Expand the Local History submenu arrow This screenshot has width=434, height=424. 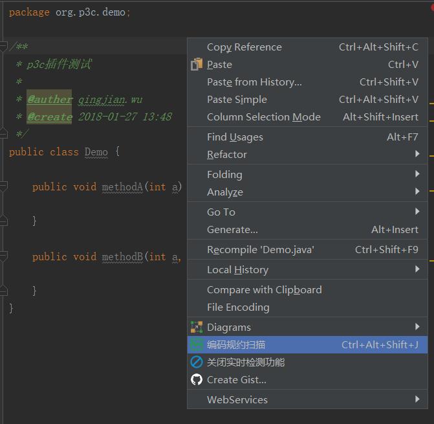point(417,269)
